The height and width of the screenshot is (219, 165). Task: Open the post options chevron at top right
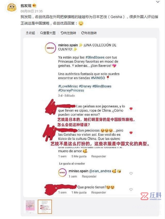(158, 2)
